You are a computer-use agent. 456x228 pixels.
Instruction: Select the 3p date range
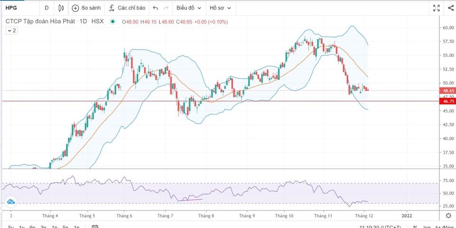(44, 227)
